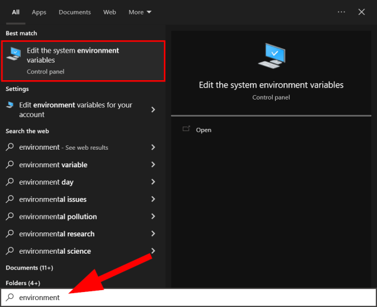The width and height of the screenshot is (377, 307).
Task: Click the Open icon in the preview pane
Action: coord(186,129)
